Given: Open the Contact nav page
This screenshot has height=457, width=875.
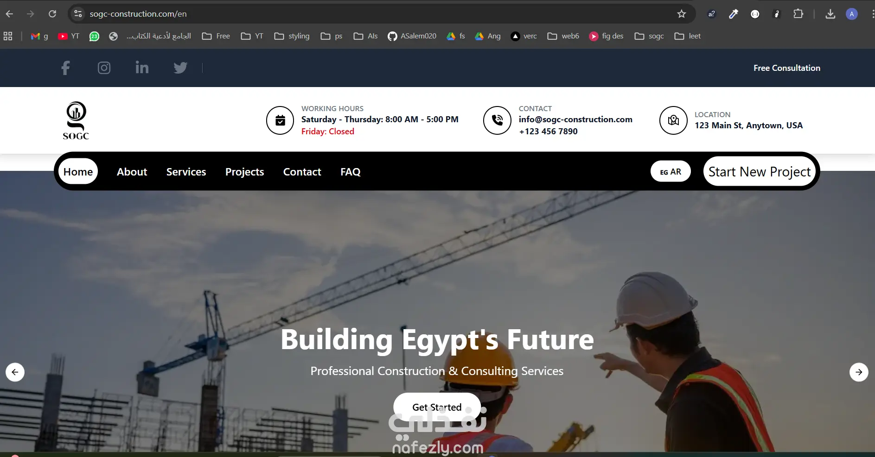Looking at the screenshot, I should tap(302, 172).
